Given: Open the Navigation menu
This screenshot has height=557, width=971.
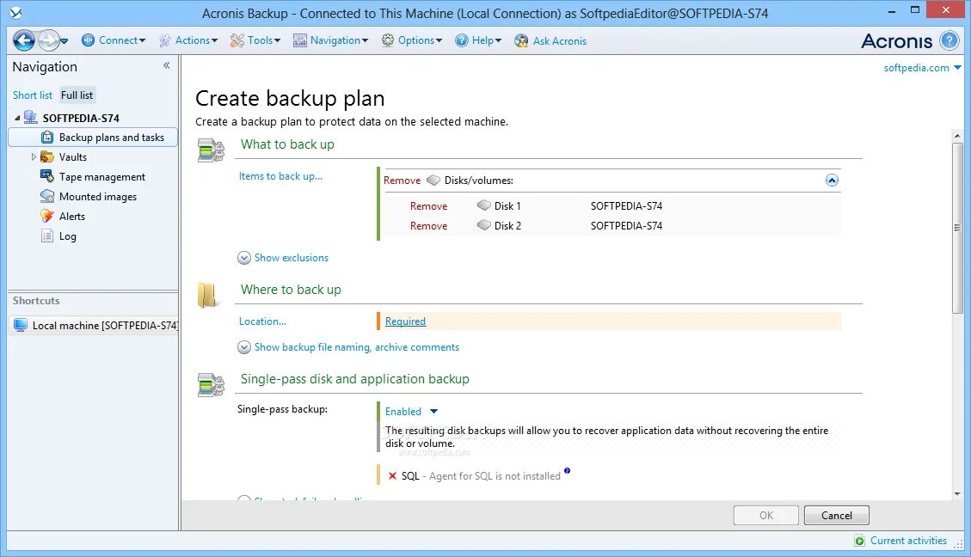Looking at the screenshot, I should (330, 41).
